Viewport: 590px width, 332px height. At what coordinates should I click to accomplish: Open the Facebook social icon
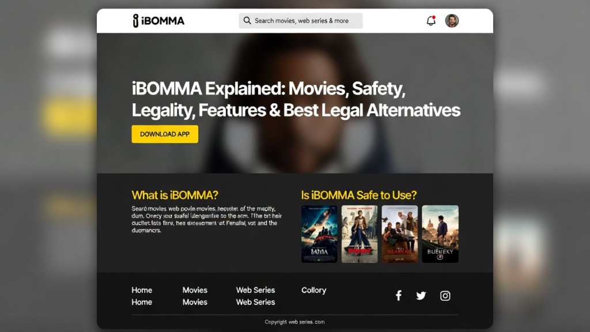tap(399, 296)
